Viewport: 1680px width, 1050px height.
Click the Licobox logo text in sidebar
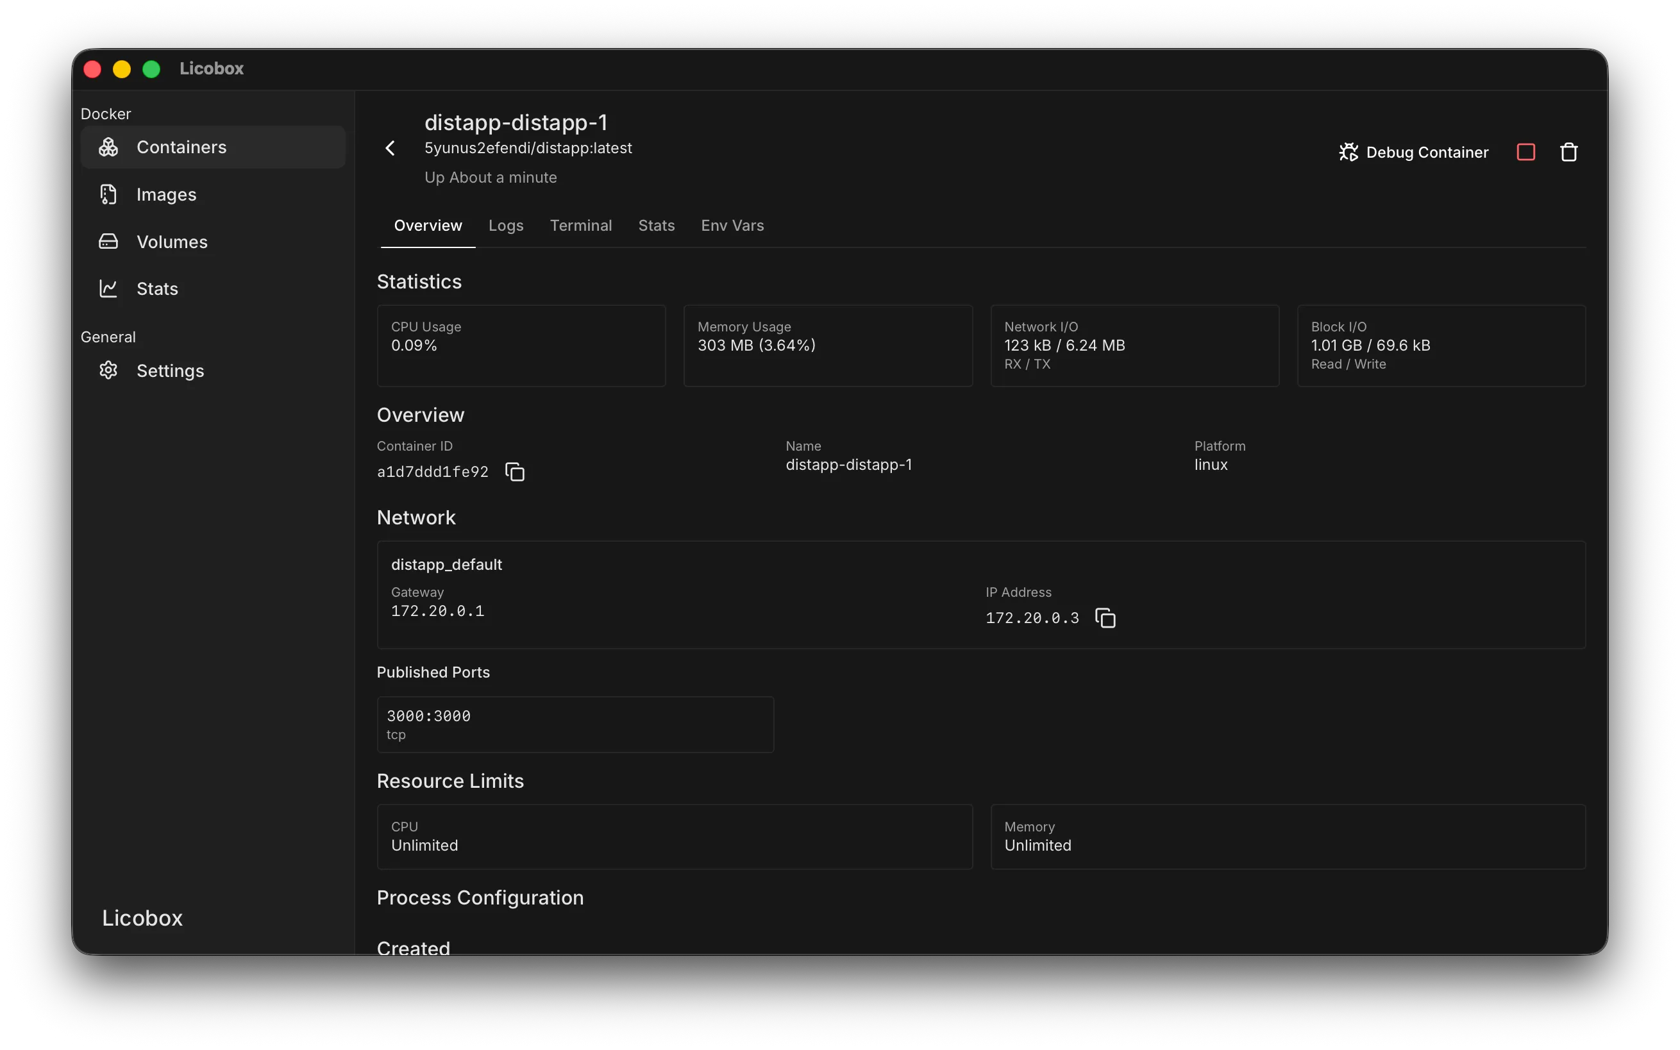coord(142,918)
